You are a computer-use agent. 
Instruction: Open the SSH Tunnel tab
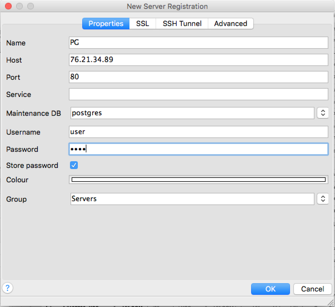pyautogui.click(x=182, y=24)
